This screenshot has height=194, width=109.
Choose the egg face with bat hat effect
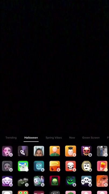coord(71,151)
